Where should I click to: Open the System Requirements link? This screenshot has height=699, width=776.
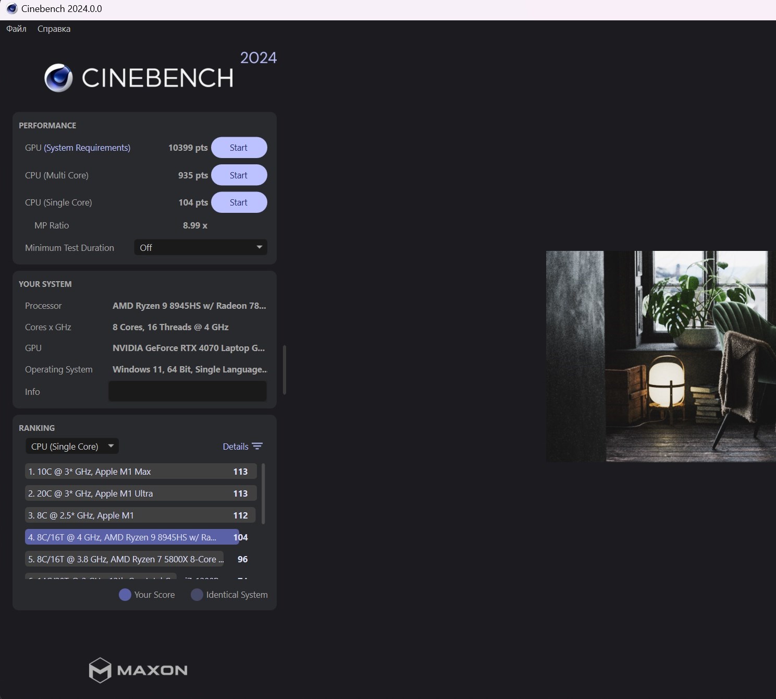(87, 148)
